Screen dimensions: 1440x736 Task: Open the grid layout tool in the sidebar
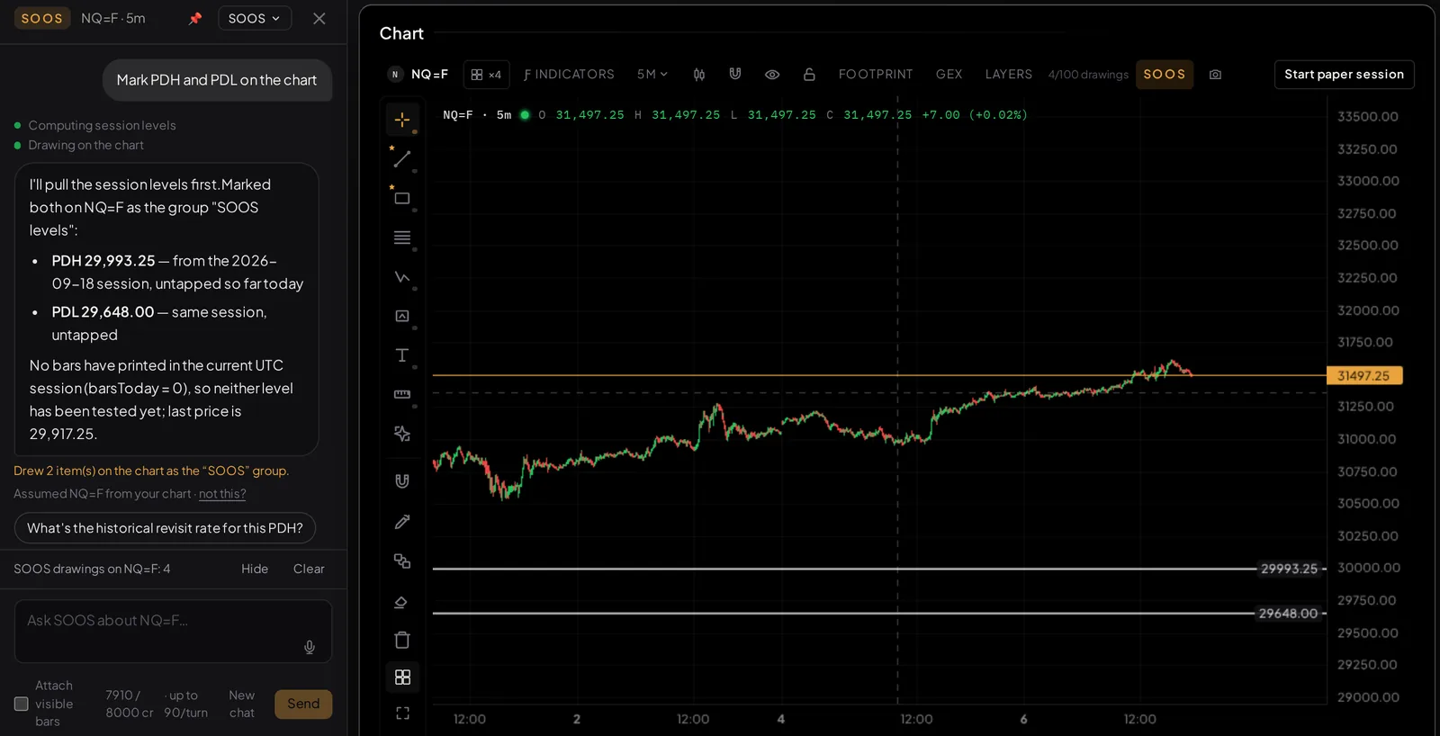(x=402, y=677)
